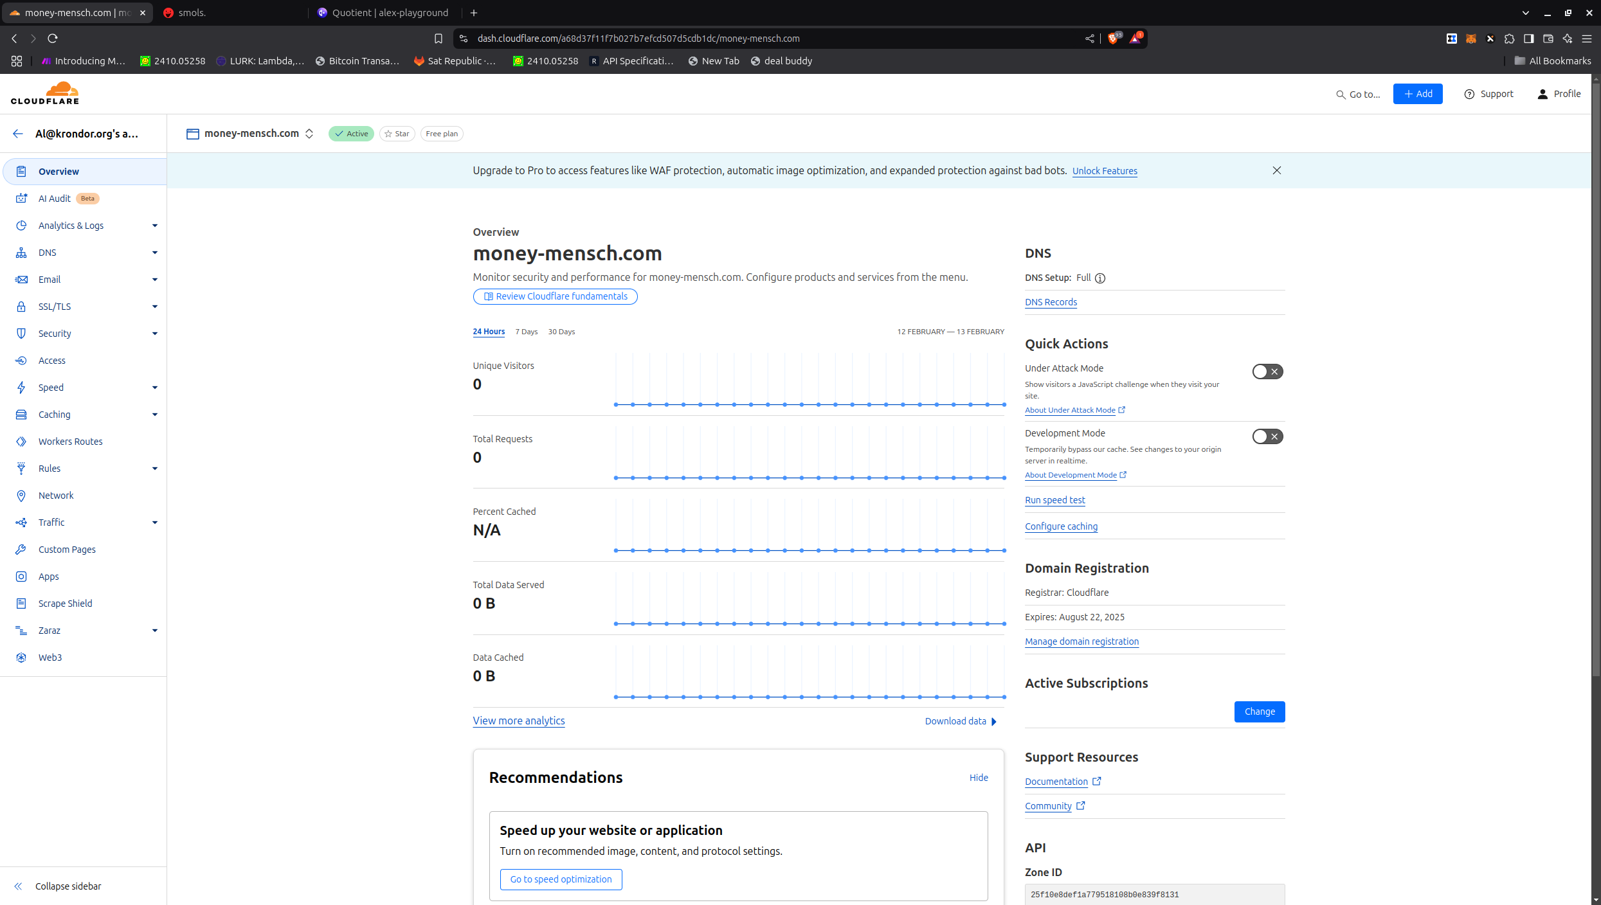Image resolution: width=1601 pixels, height=905 pixels.
Task: Expand the Zaraz sidebar section
Action: pos(154,630)
